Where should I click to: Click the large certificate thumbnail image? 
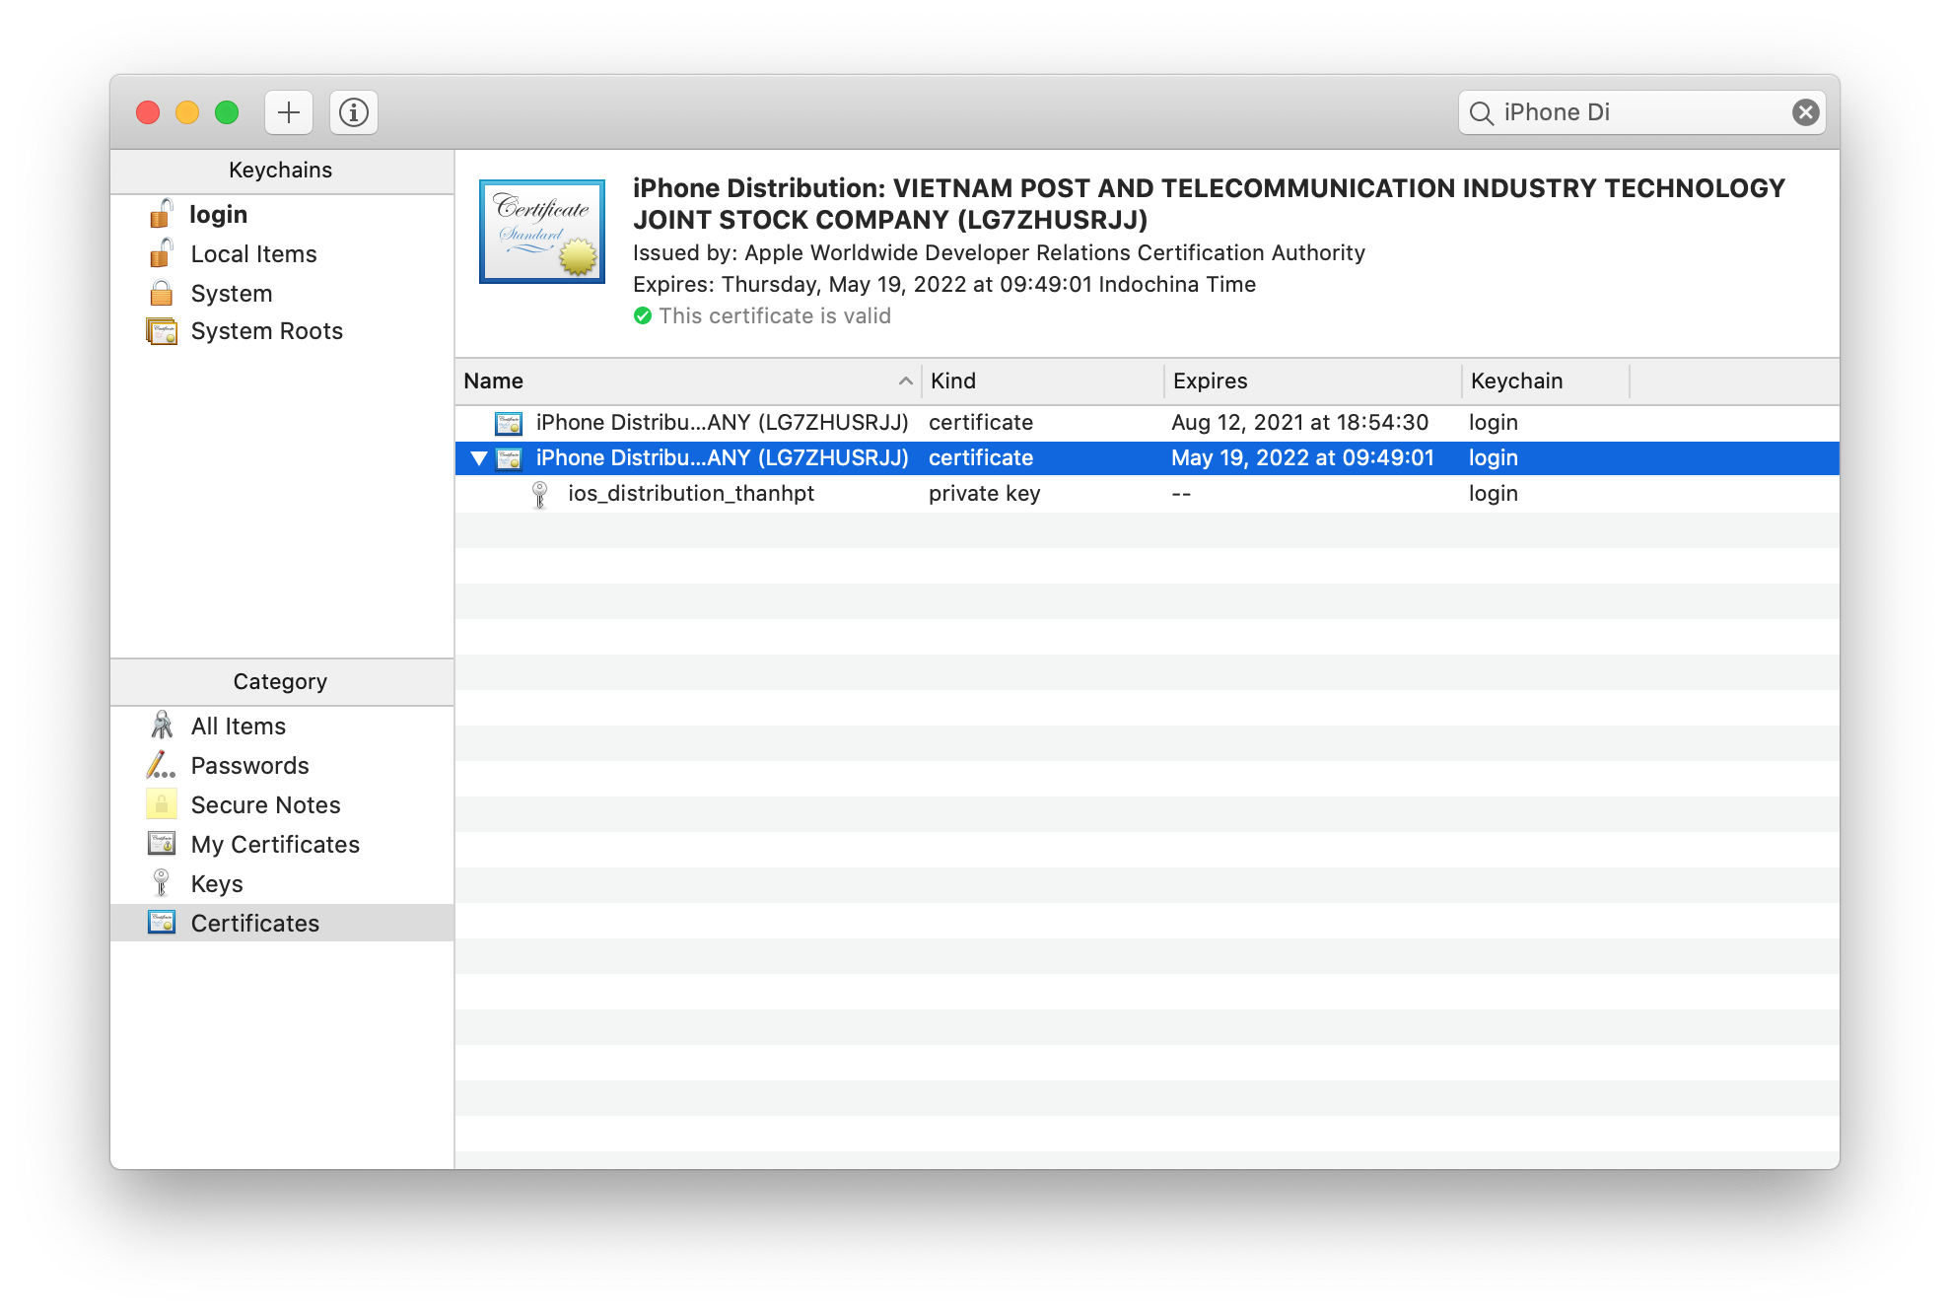click(x=542, y=232)
